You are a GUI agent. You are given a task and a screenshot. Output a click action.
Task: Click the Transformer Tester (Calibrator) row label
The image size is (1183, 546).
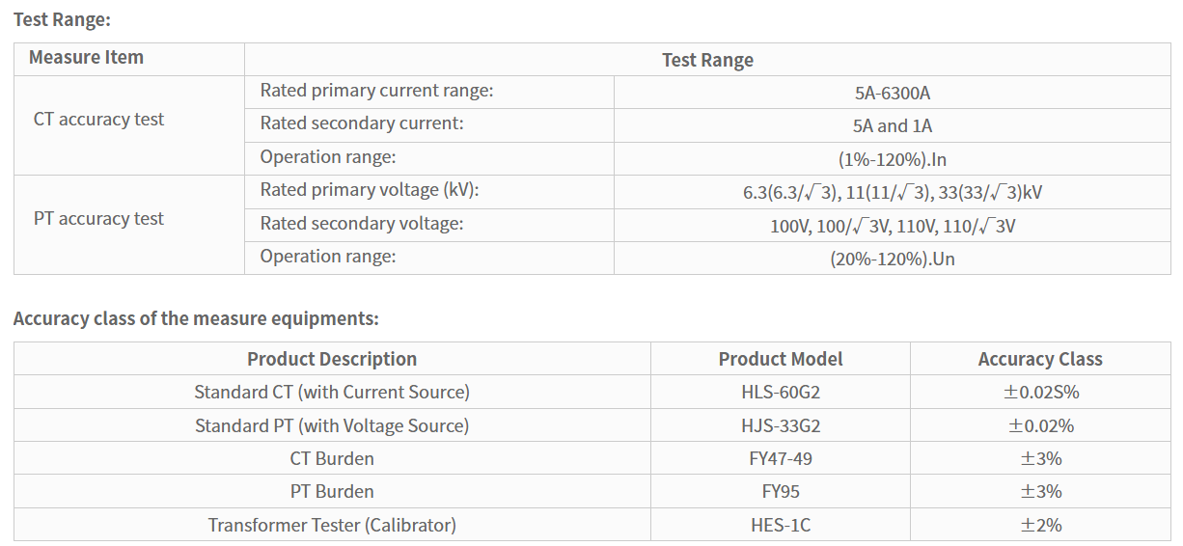[332, 525]
